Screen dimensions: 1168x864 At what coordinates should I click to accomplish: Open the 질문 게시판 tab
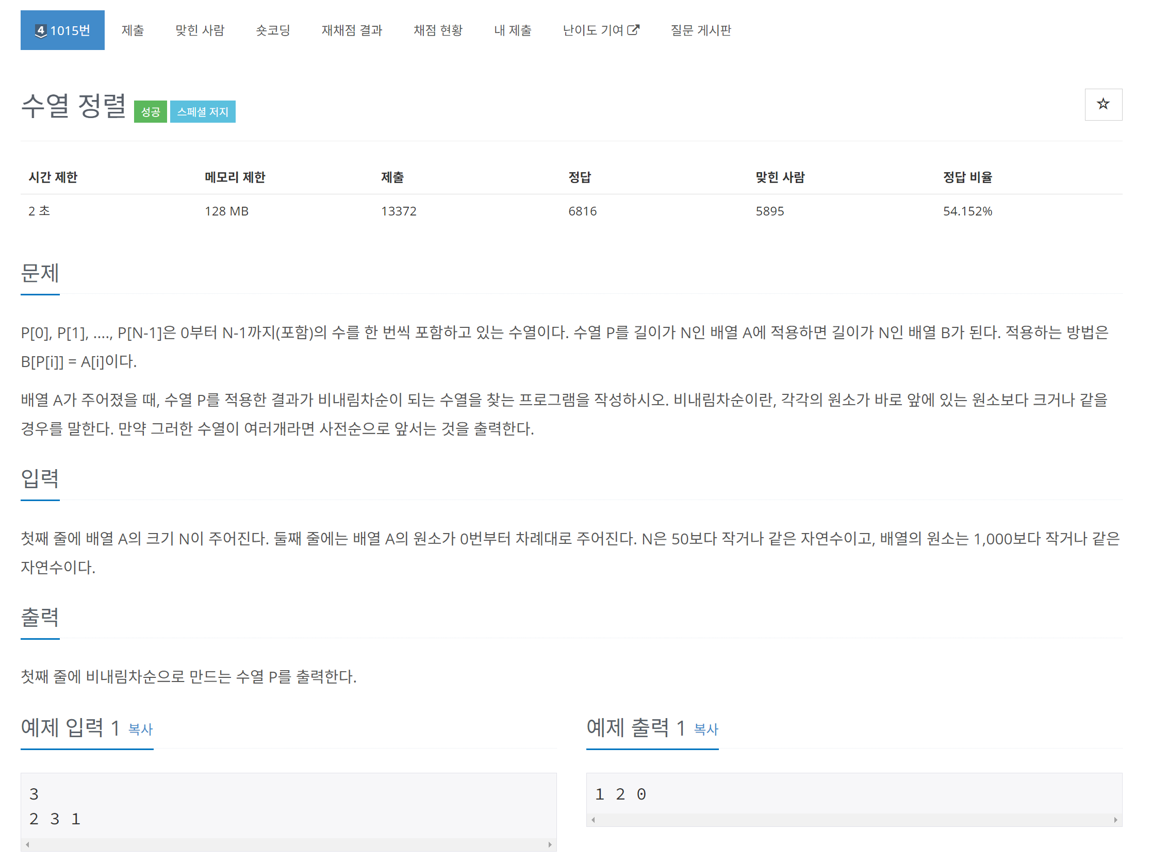pos(700,30)
